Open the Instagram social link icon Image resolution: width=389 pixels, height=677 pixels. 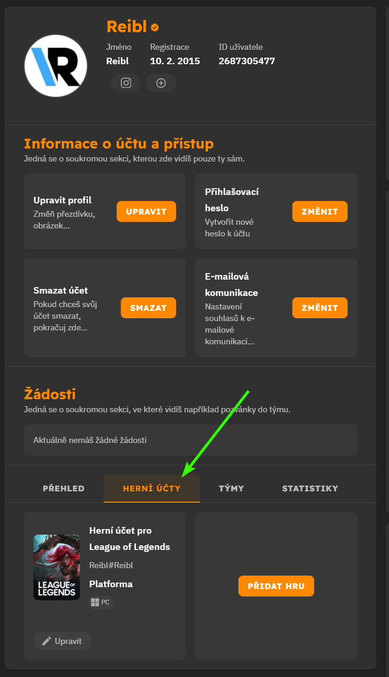click(125, 83)
